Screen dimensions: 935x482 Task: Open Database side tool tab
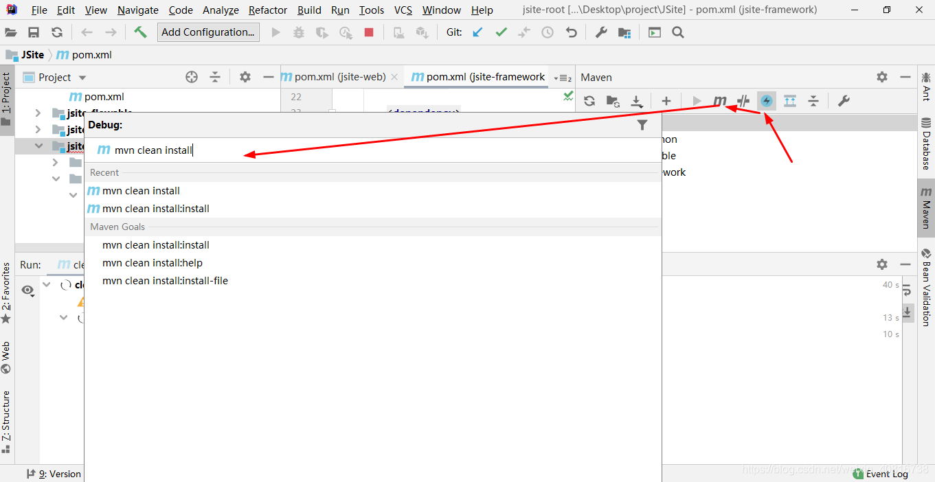[x=926, y=144]
